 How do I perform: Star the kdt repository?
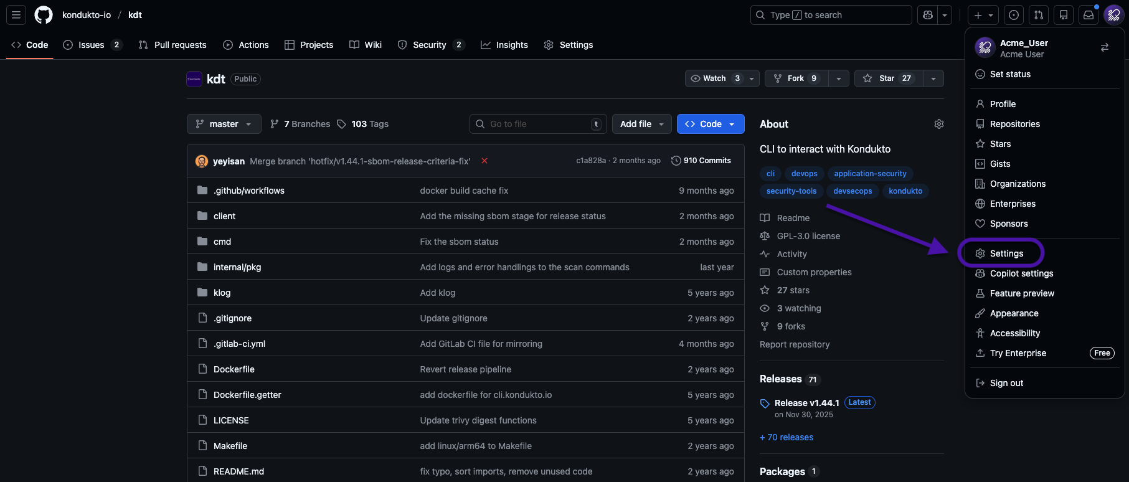tap(889, 78)
